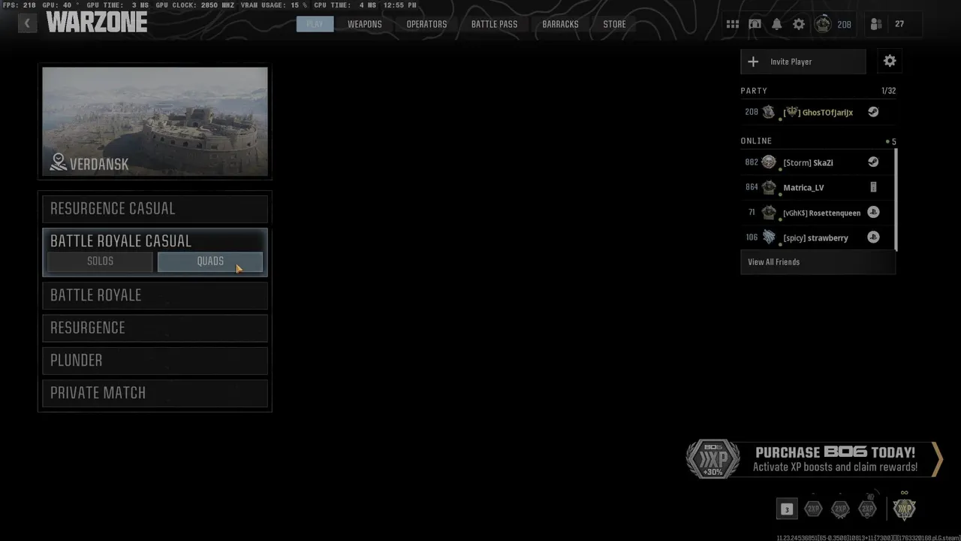This screenshot has height=541, width=961.
Task: Select party member GhosTOfJarijx
Action: 818,112
